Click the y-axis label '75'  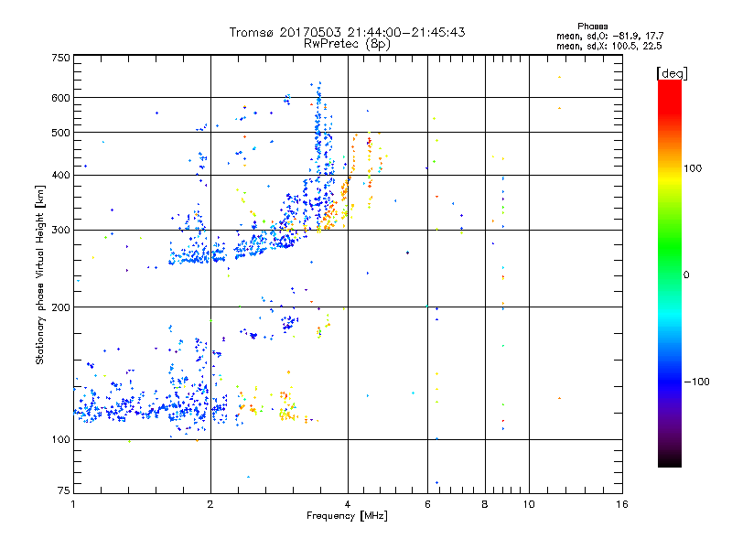tap(64, 490)
